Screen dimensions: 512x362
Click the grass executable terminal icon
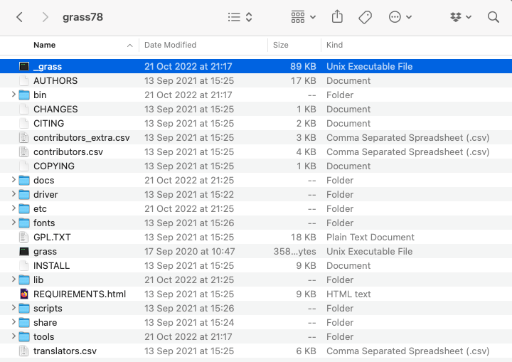(x=24, y=251)
